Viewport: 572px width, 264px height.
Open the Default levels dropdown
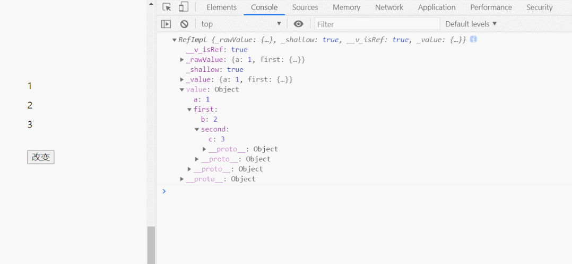click(x=471, y=24)
